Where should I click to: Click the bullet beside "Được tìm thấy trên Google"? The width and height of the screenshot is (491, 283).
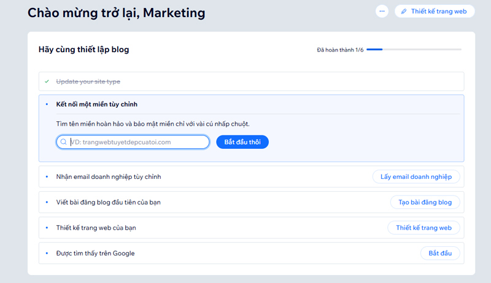[x=47, y=253]
